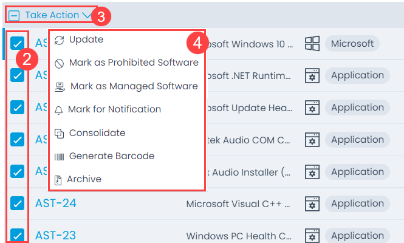Open the AST-23 asset link
This screenshot has height=243, width=404.
[56, 236]
